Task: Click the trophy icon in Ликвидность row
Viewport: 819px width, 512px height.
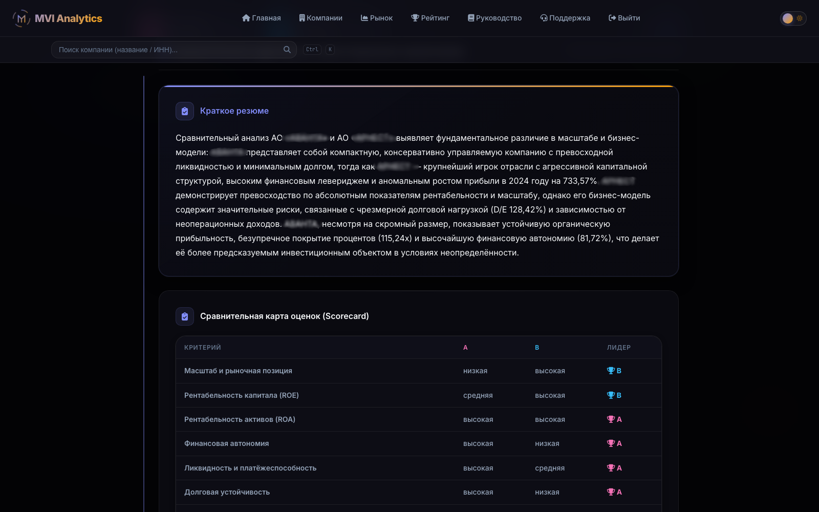Action: tap(611, 468)
